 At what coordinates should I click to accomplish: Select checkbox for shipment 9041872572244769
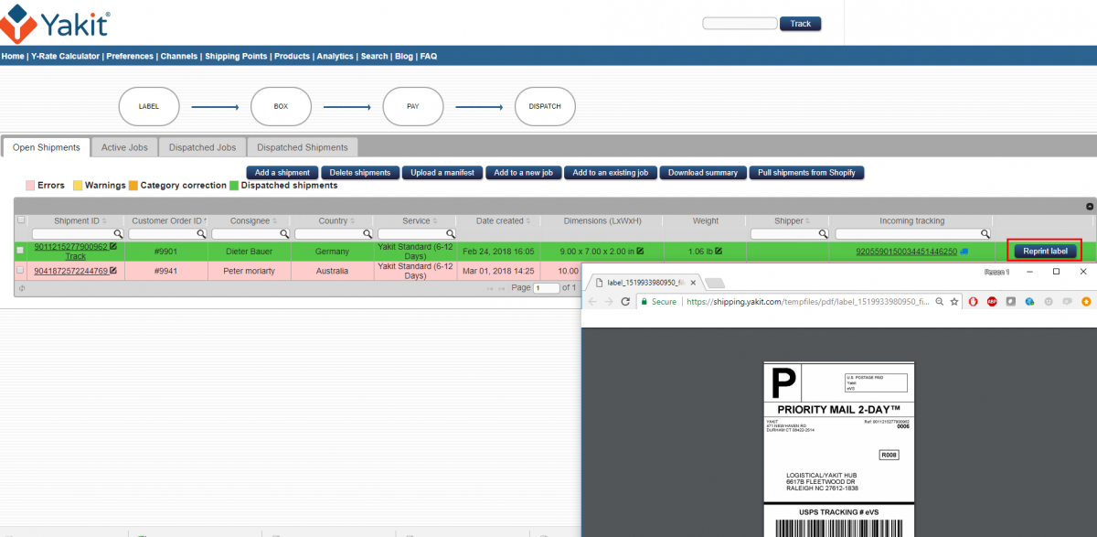(x=21, y=271)
